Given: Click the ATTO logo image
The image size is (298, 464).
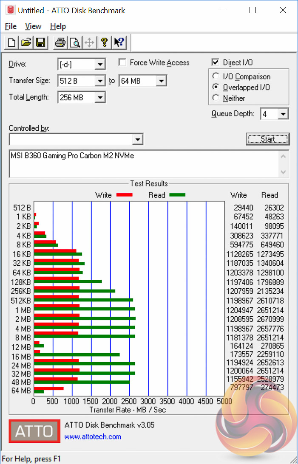Looking at the screenshot, I should [x=34, y=431].
